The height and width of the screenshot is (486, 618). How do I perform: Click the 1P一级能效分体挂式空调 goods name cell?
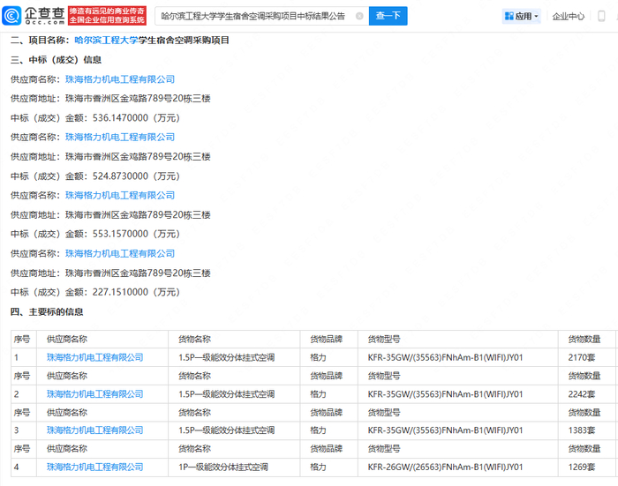222,467
